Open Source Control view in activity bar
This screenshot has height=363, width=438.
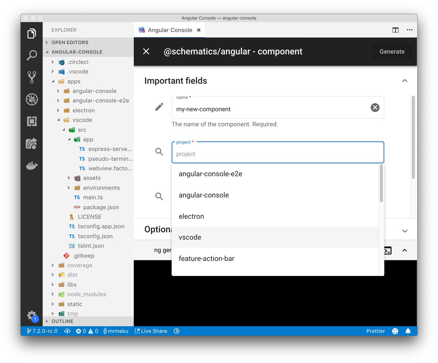(x=32, y=77)
